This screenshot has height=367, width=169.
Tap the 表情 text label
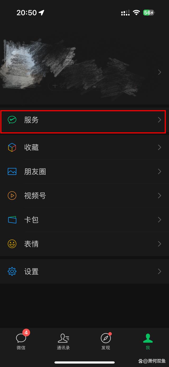pos(31,244)
